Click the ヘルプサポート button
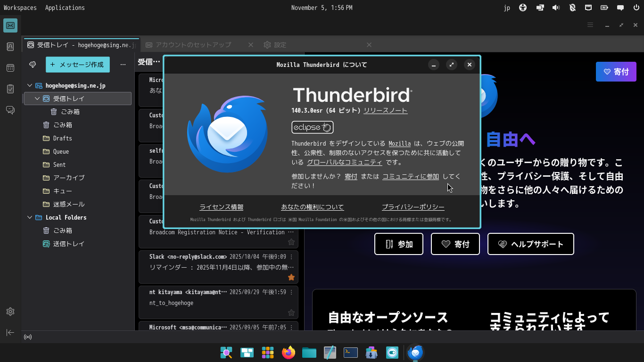Image resolution: width=644 pixels, height=362 pixels. tap(531, 244)
